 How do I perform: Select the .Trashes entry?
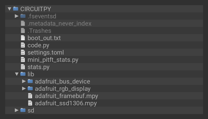39,31
